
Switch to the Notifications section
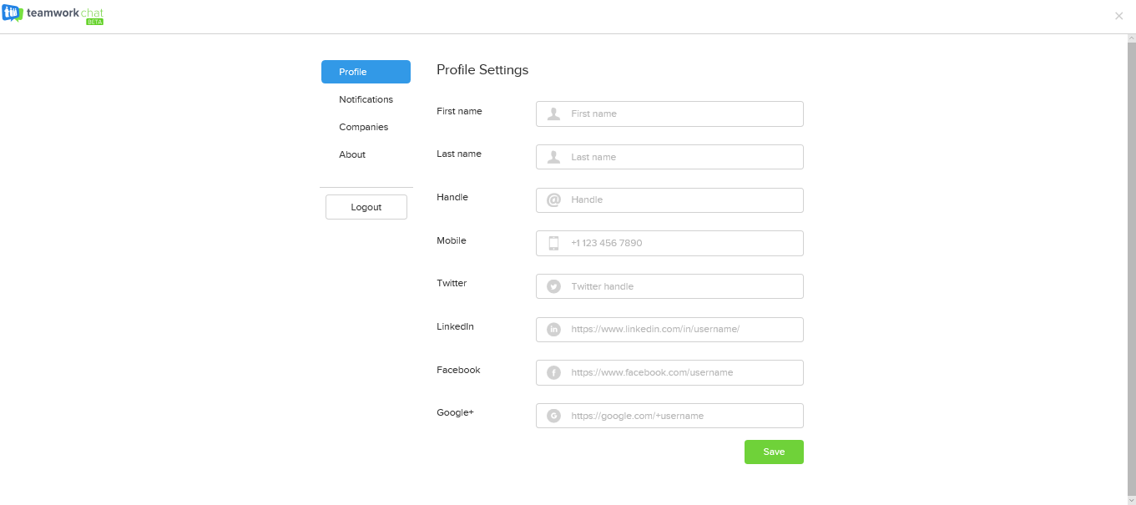point(366,99)
